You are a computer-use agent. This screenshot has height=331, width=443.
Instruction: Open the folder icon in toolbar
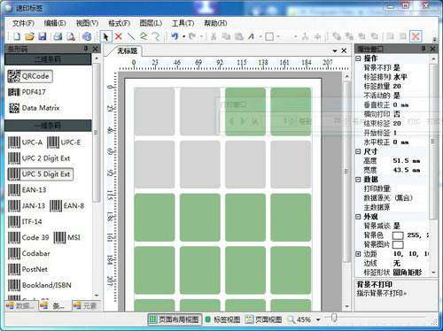click(x=29, y=36)
